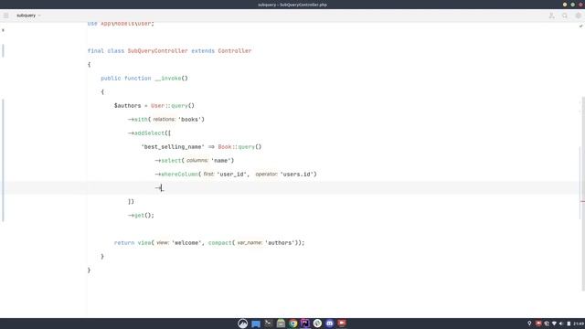The height and width of the screenshot is (329, 585).
Task: Open Search Everywhere magnifier icon
Action: coord(565,16)
